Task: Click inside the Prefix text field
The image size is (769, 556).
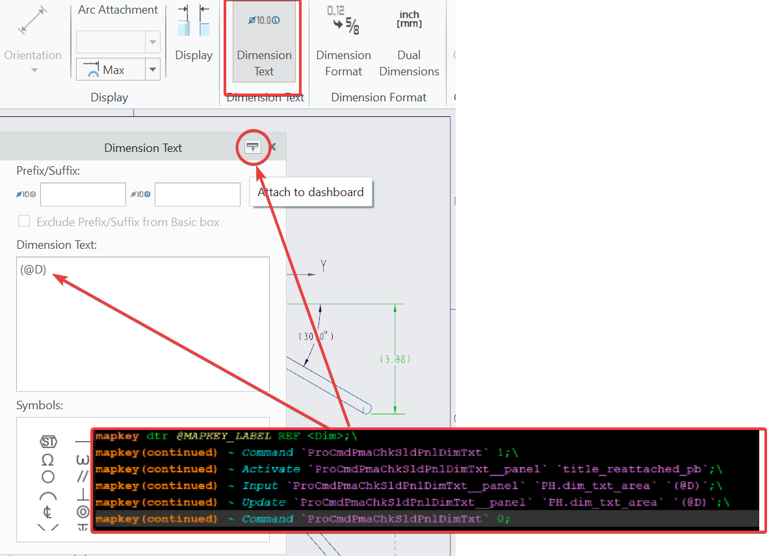Action: coord(83,194)
